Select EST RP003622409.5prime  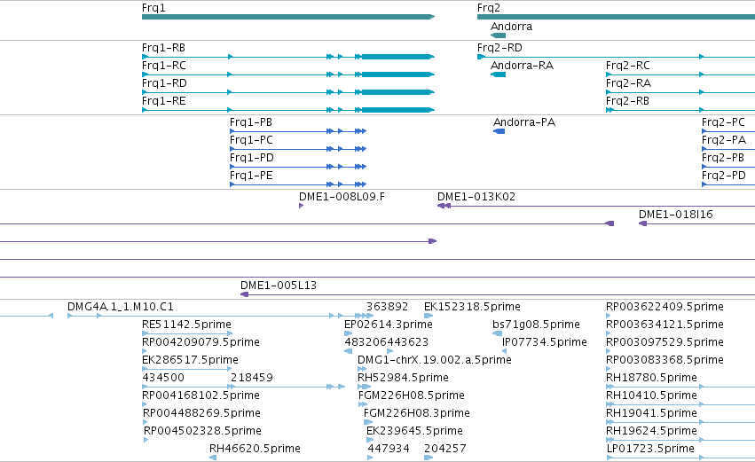tap(665, 307)
